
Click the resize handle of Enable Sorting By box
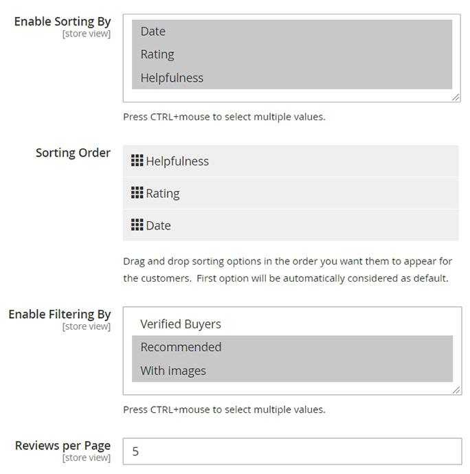pos(456,98)
